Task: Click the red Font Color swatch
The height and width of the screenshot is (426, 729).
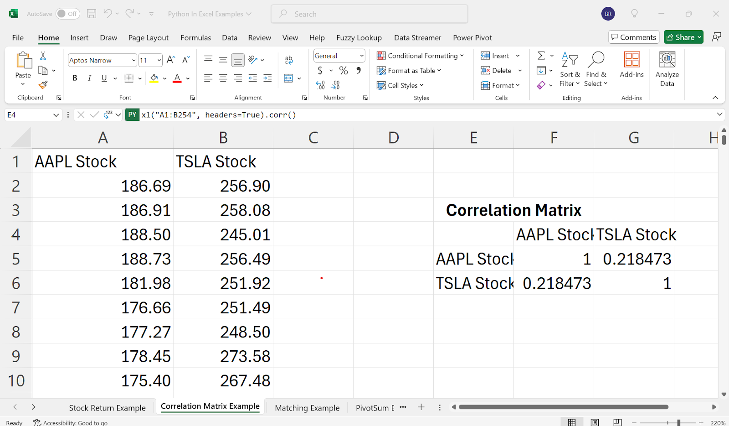Action: pyautogui.click(x=177, y=78)
